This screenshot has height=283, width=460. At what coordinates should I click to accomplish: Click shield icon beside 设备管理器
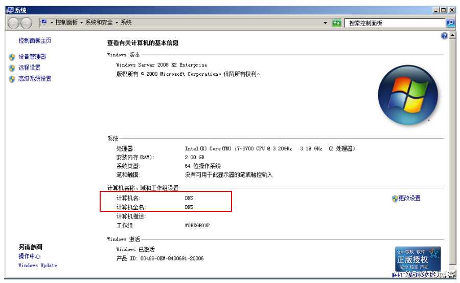point(12,57)
